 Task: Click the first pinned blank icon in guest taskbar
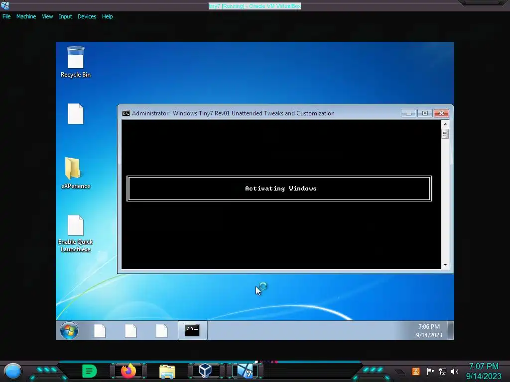(100, 331)
